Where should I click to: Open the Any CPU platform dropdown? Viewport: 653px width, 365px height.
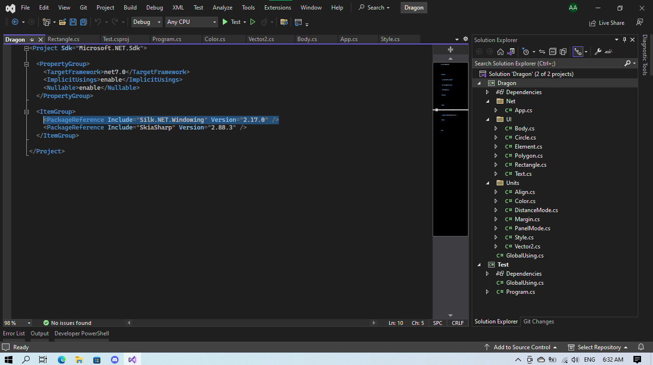(x=191, y=22)
